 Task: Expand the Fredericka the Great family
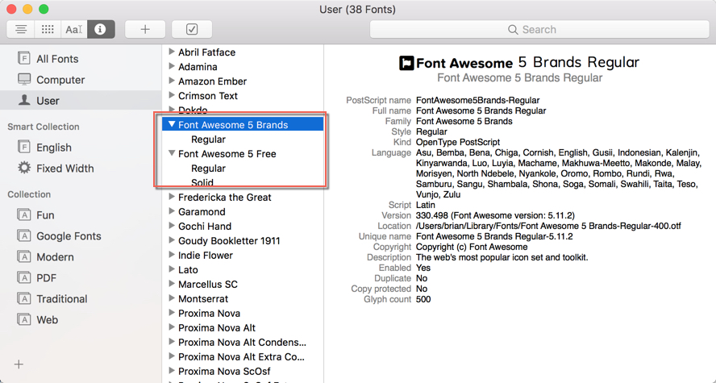click(172, 197)
